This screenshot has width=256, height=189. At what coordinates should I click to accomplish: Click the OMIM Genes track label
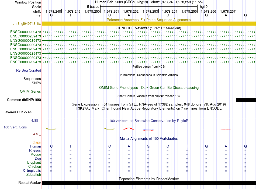click(x=30, y=92)
